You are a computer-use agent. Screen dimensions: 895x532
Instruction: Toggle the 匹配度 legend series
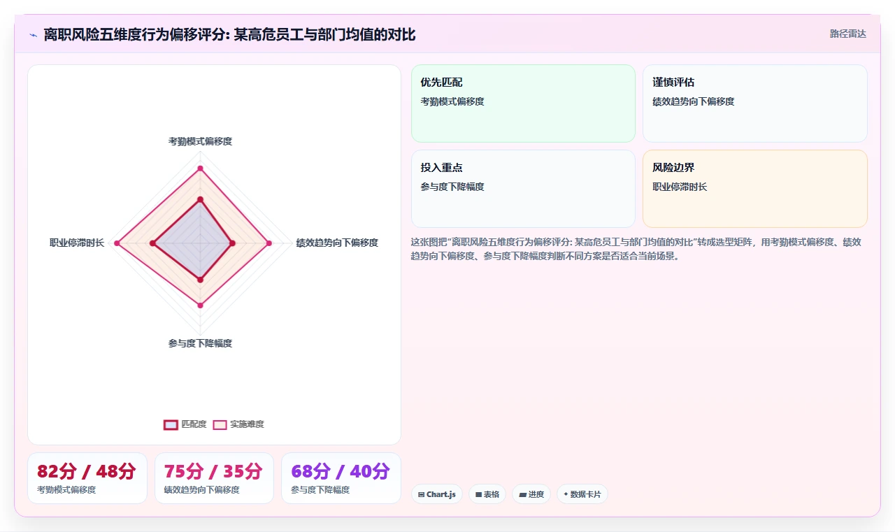click(x=185, y=424)
